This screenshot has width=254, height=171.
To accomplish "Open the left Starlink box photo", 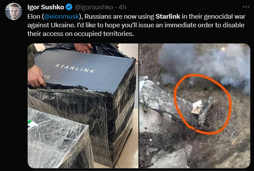I will pyautogui.click(x=83, y=106).
